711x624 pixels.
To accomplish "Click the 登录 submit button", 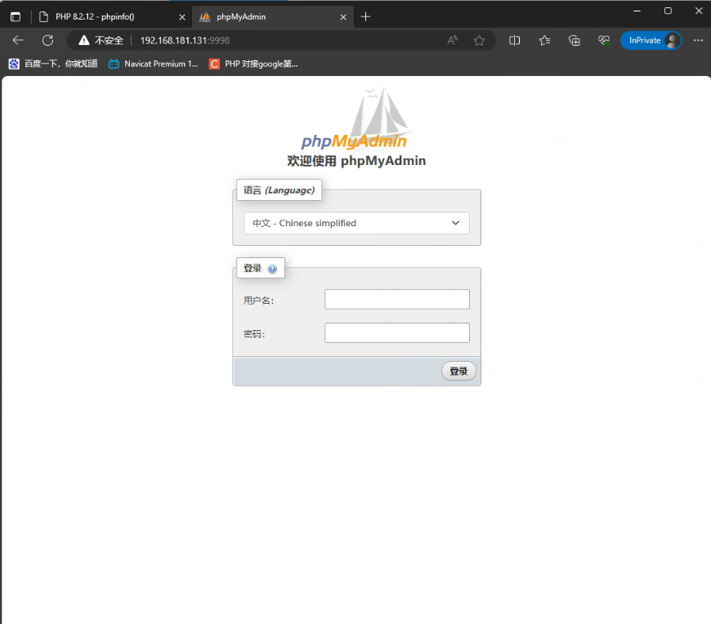I will tap(458, 371).
